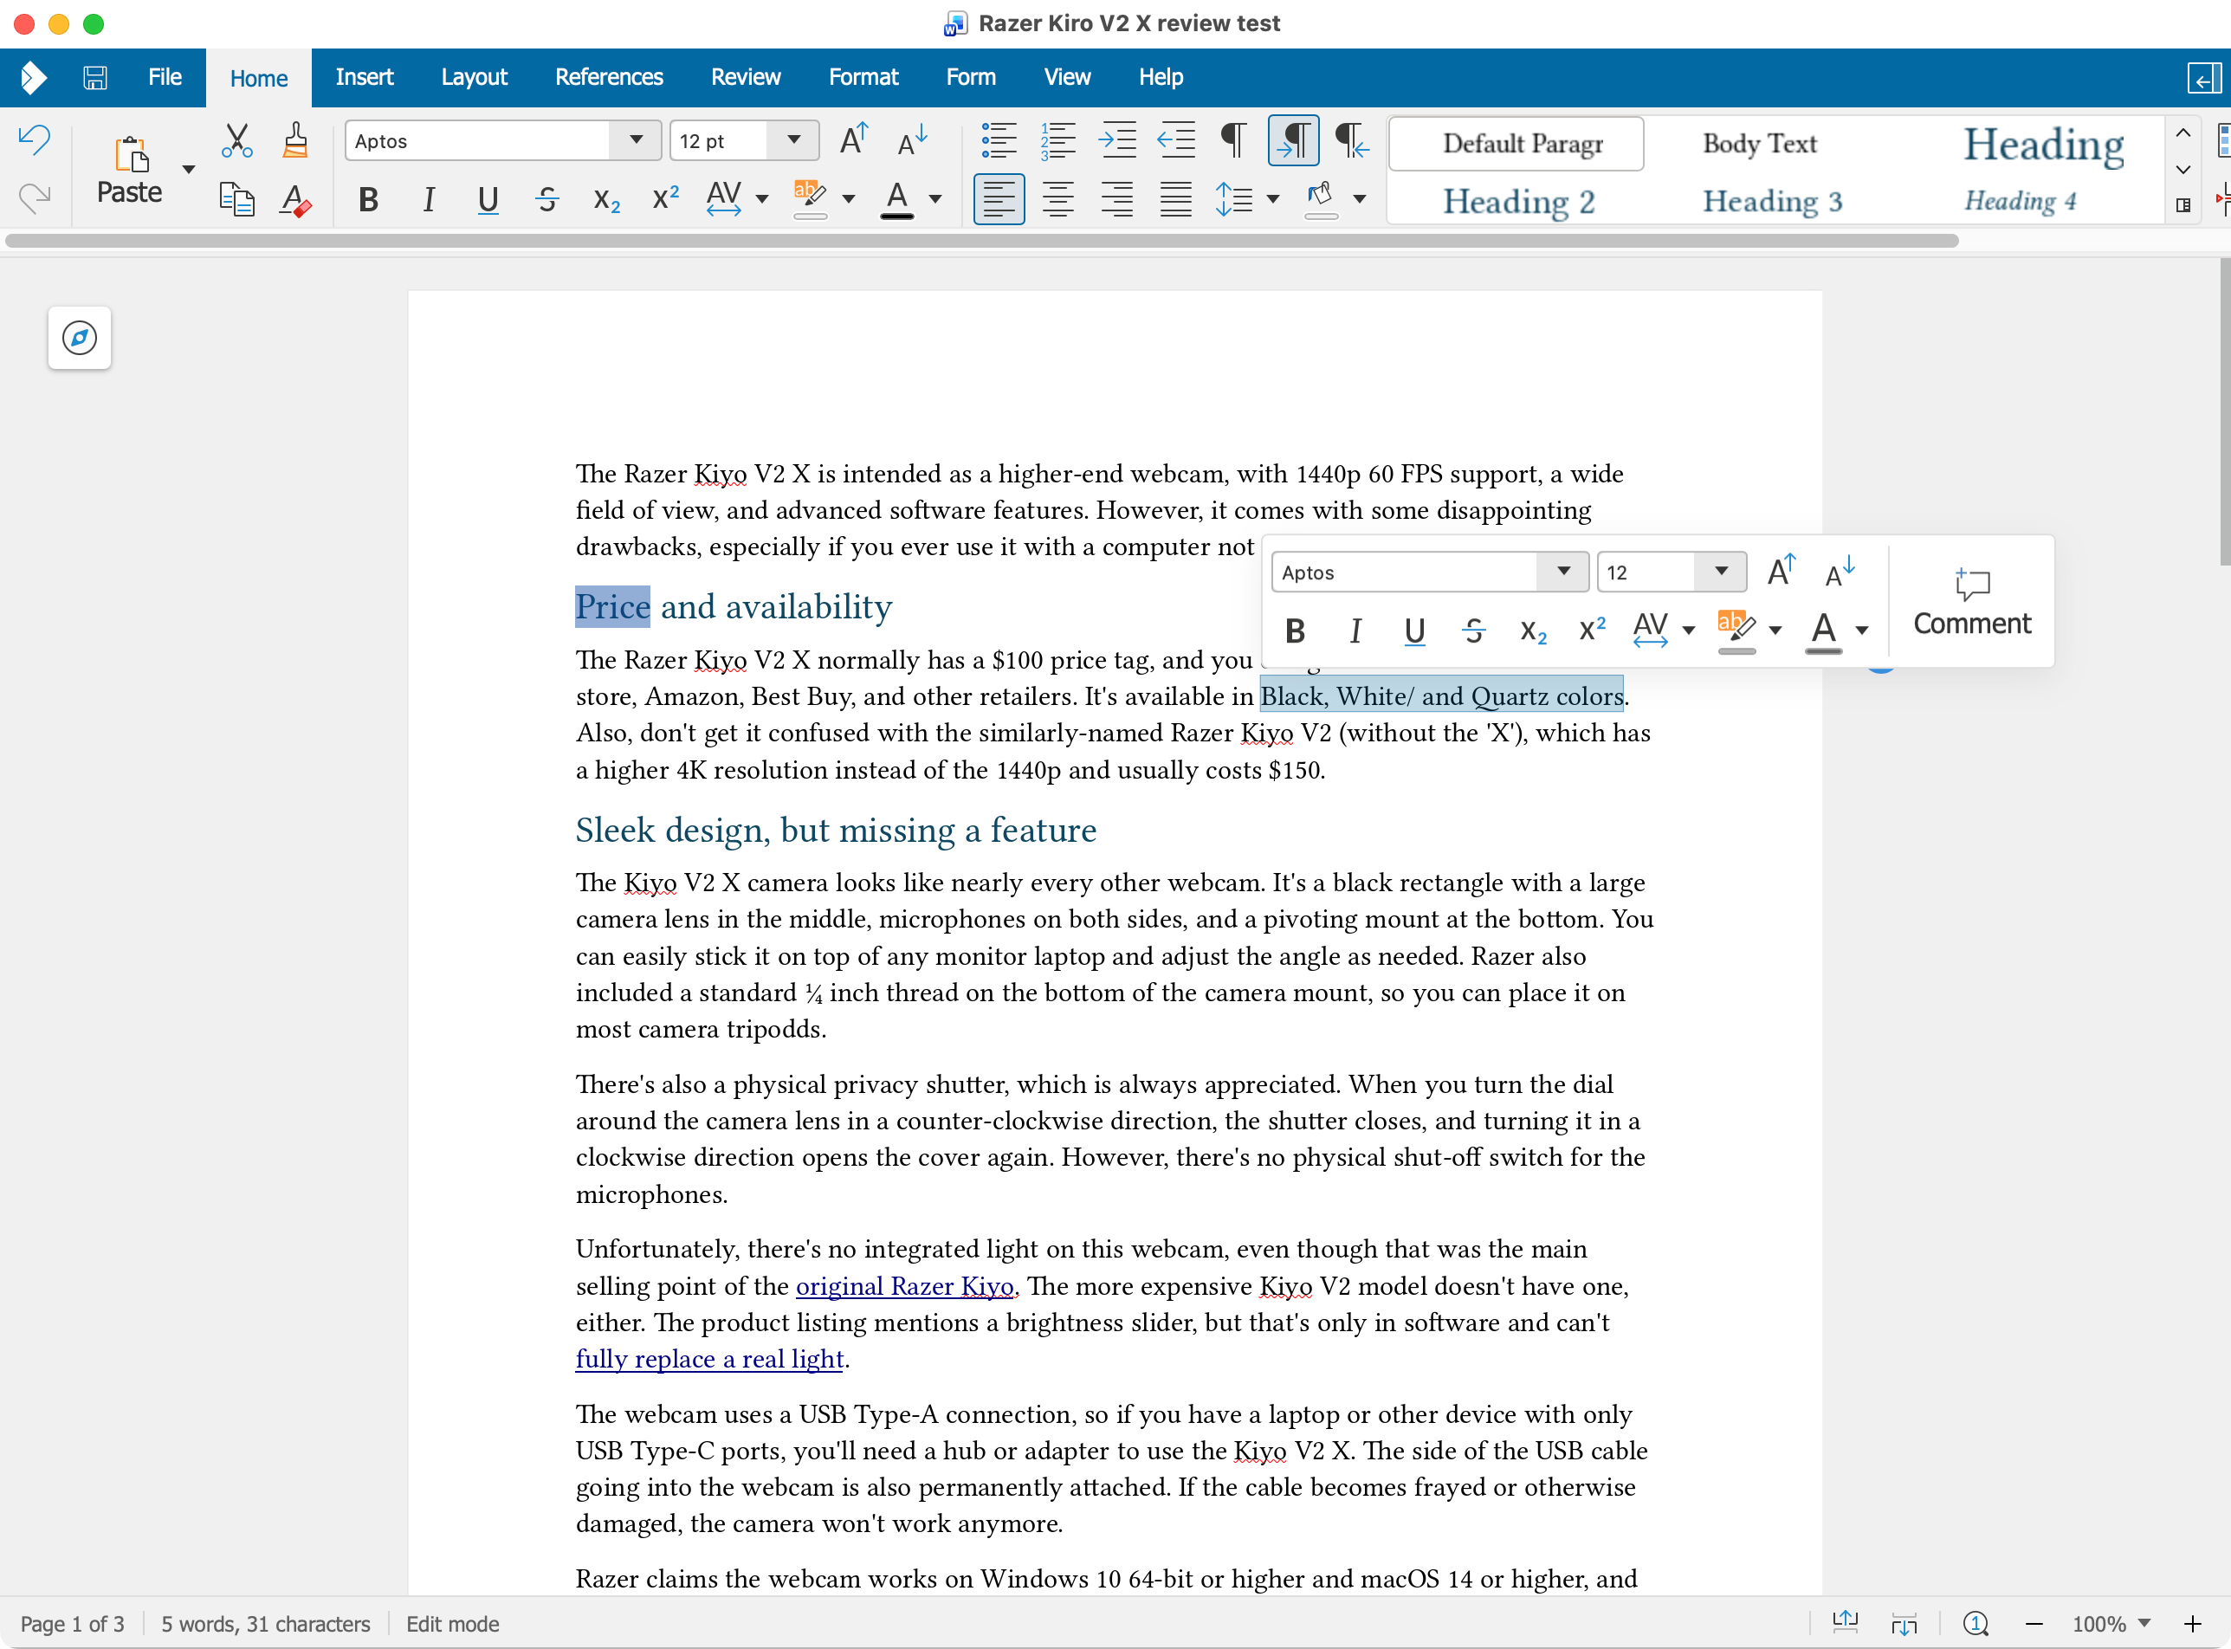
Task: Enable center paragraph alignment
Action: click(x=1057, y=198)
